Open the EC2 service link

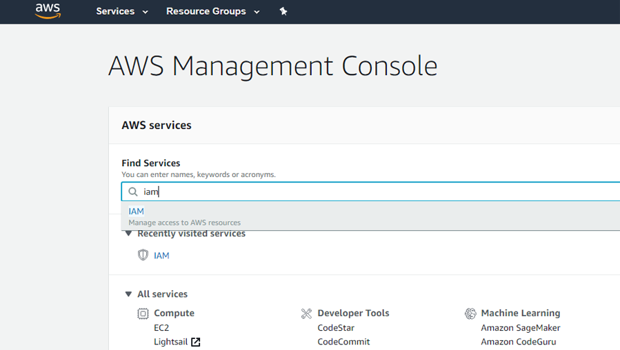[x=161, y=328]
